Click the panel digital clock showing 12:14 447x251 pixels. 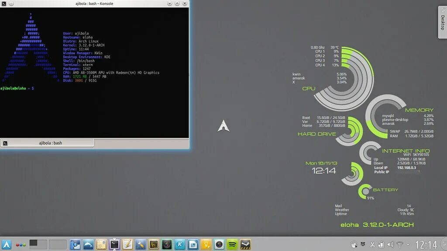click(x=426, y=245)
